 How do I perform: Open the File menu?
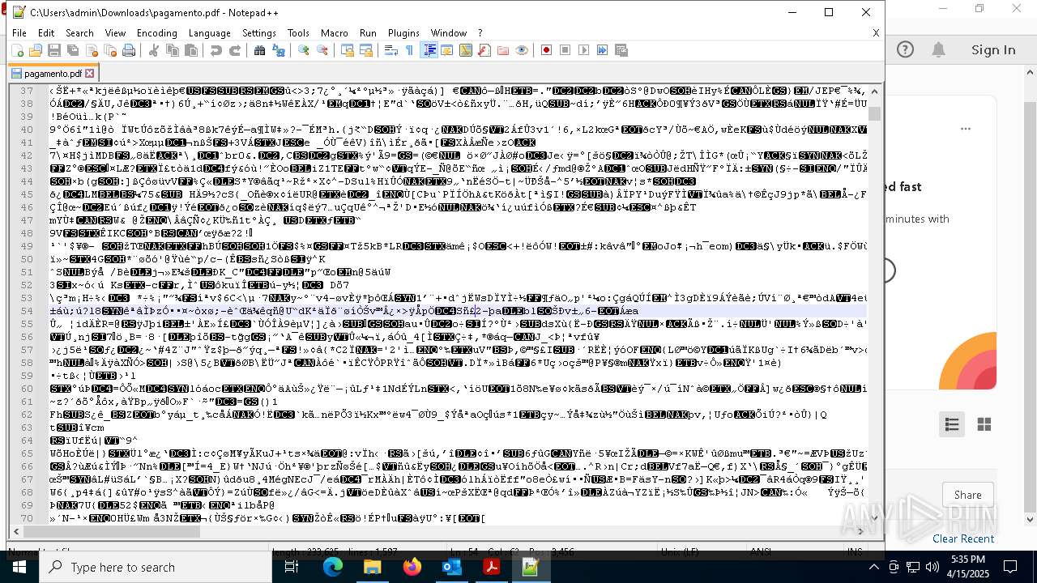pos(19,33)
